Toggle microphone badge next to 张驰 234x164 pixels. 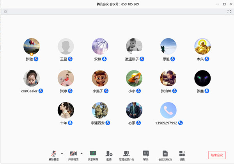[36, 59]
